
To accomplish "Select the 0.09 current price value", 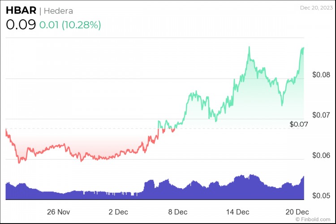I will pyautogui.click(x=21, y=25).
